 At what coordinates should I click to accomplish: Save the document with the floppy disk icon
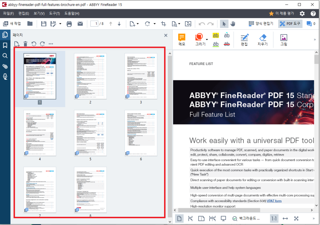43,24
